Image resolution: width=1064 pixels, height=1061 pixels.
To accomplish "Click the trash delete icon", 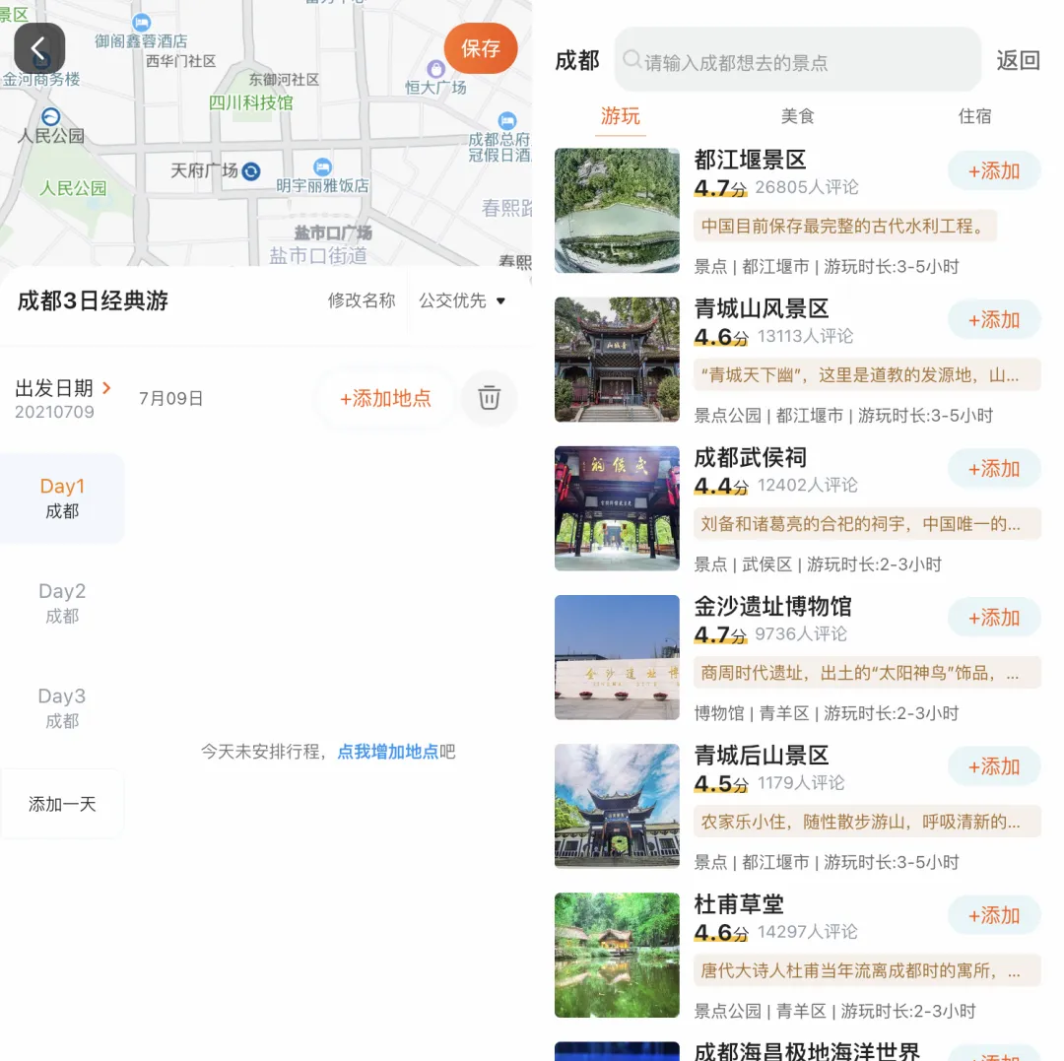I will 489,398.
